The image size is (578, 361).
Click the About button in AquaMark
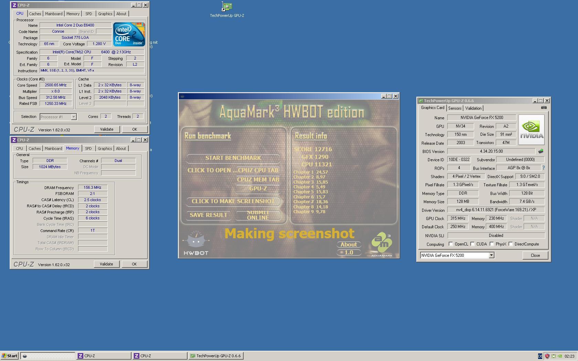349,244
